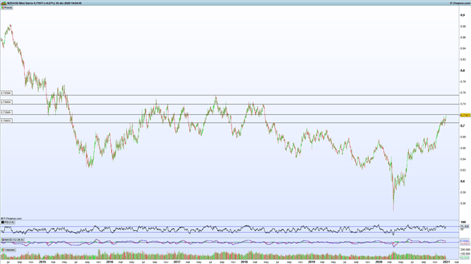Click the 0,8 price axis label
The image size is (471, 264).
pos(463,70)
